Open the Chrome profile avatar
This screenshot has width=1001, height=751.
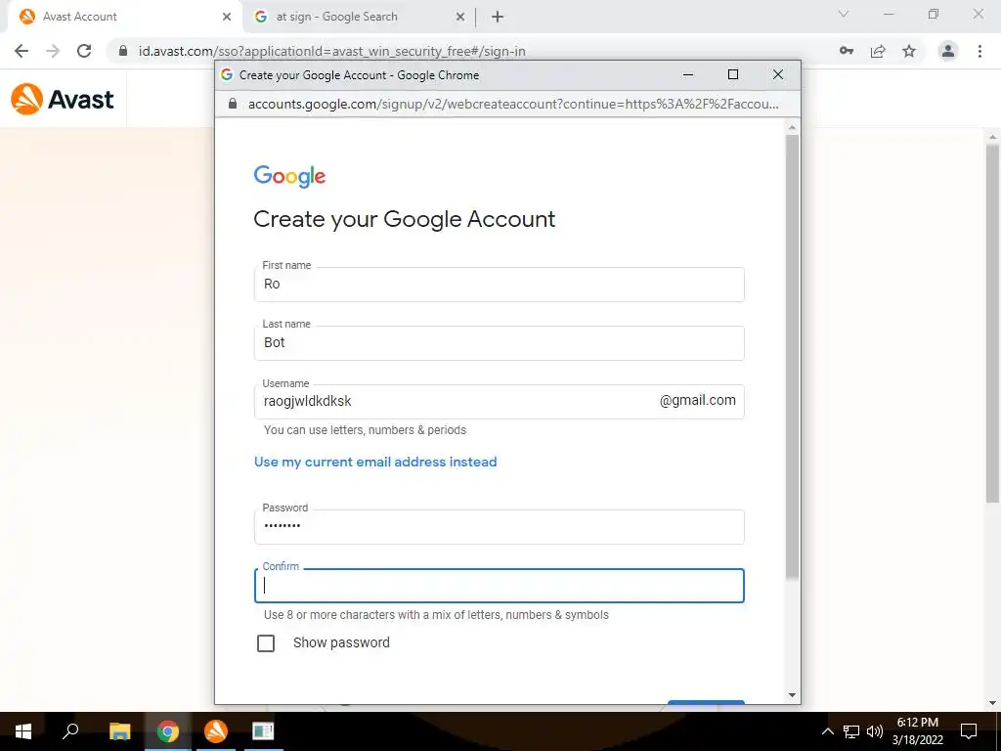[x=948, y=51]
